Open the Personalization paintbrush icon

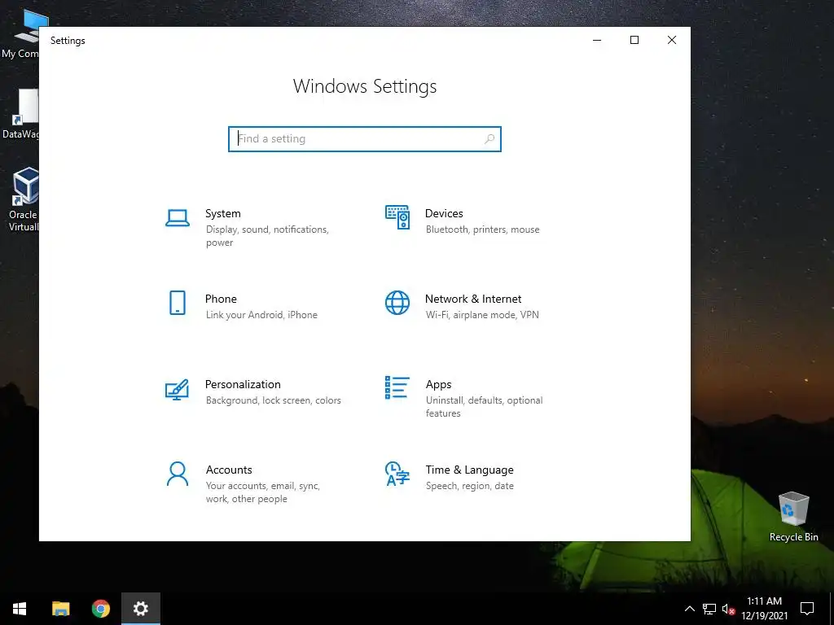pos(177,390)
